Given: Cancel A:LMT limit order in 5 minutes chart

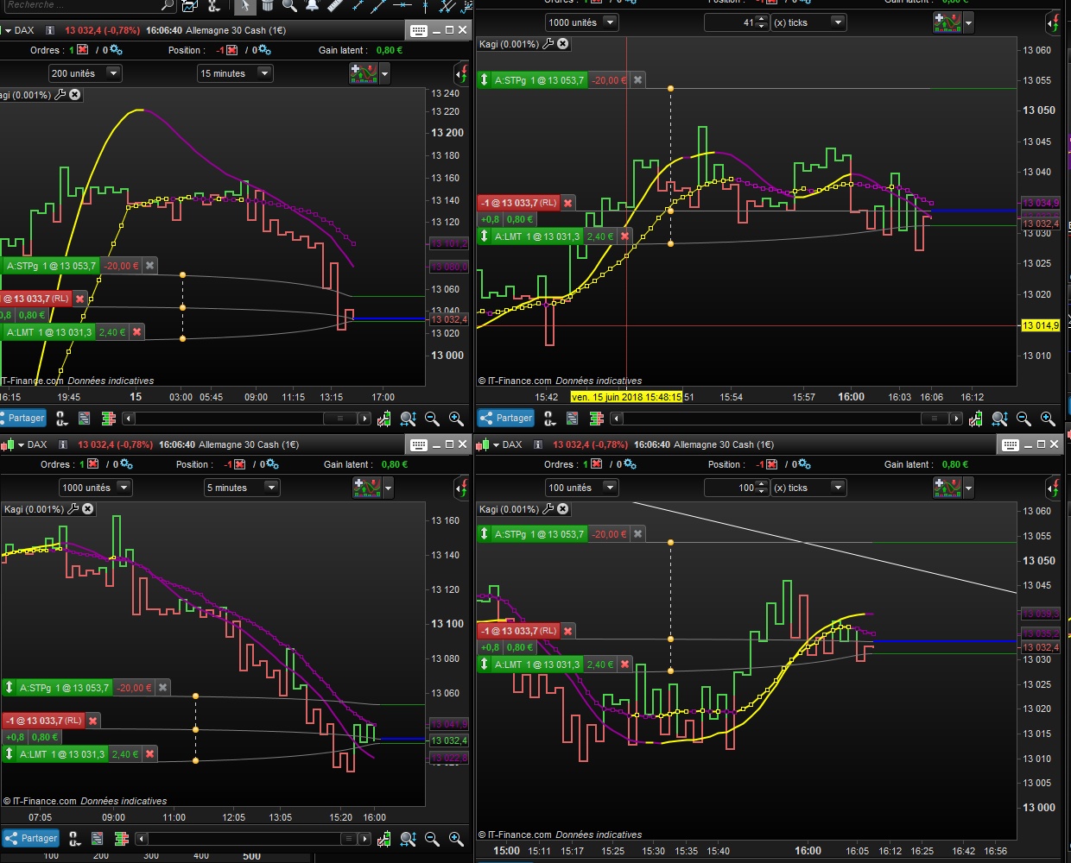Looking at the screenshot, I should click(x=149, y=754).
